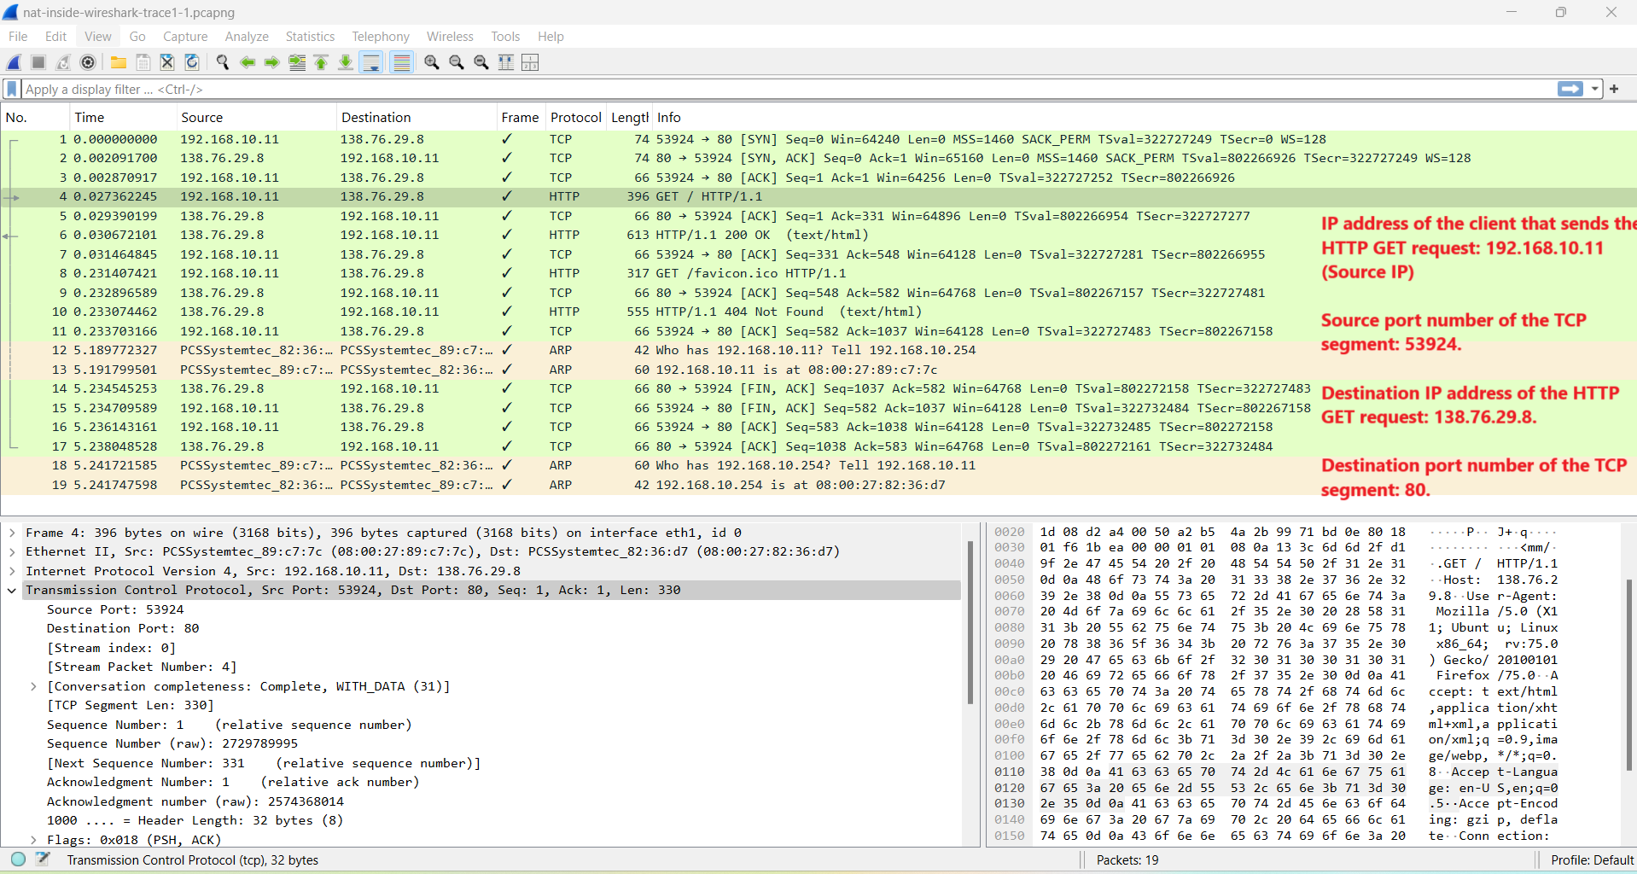This screenshot has width=1637, height=874.
Task: Go back with the green left arrow
Action: click(248, 62)
